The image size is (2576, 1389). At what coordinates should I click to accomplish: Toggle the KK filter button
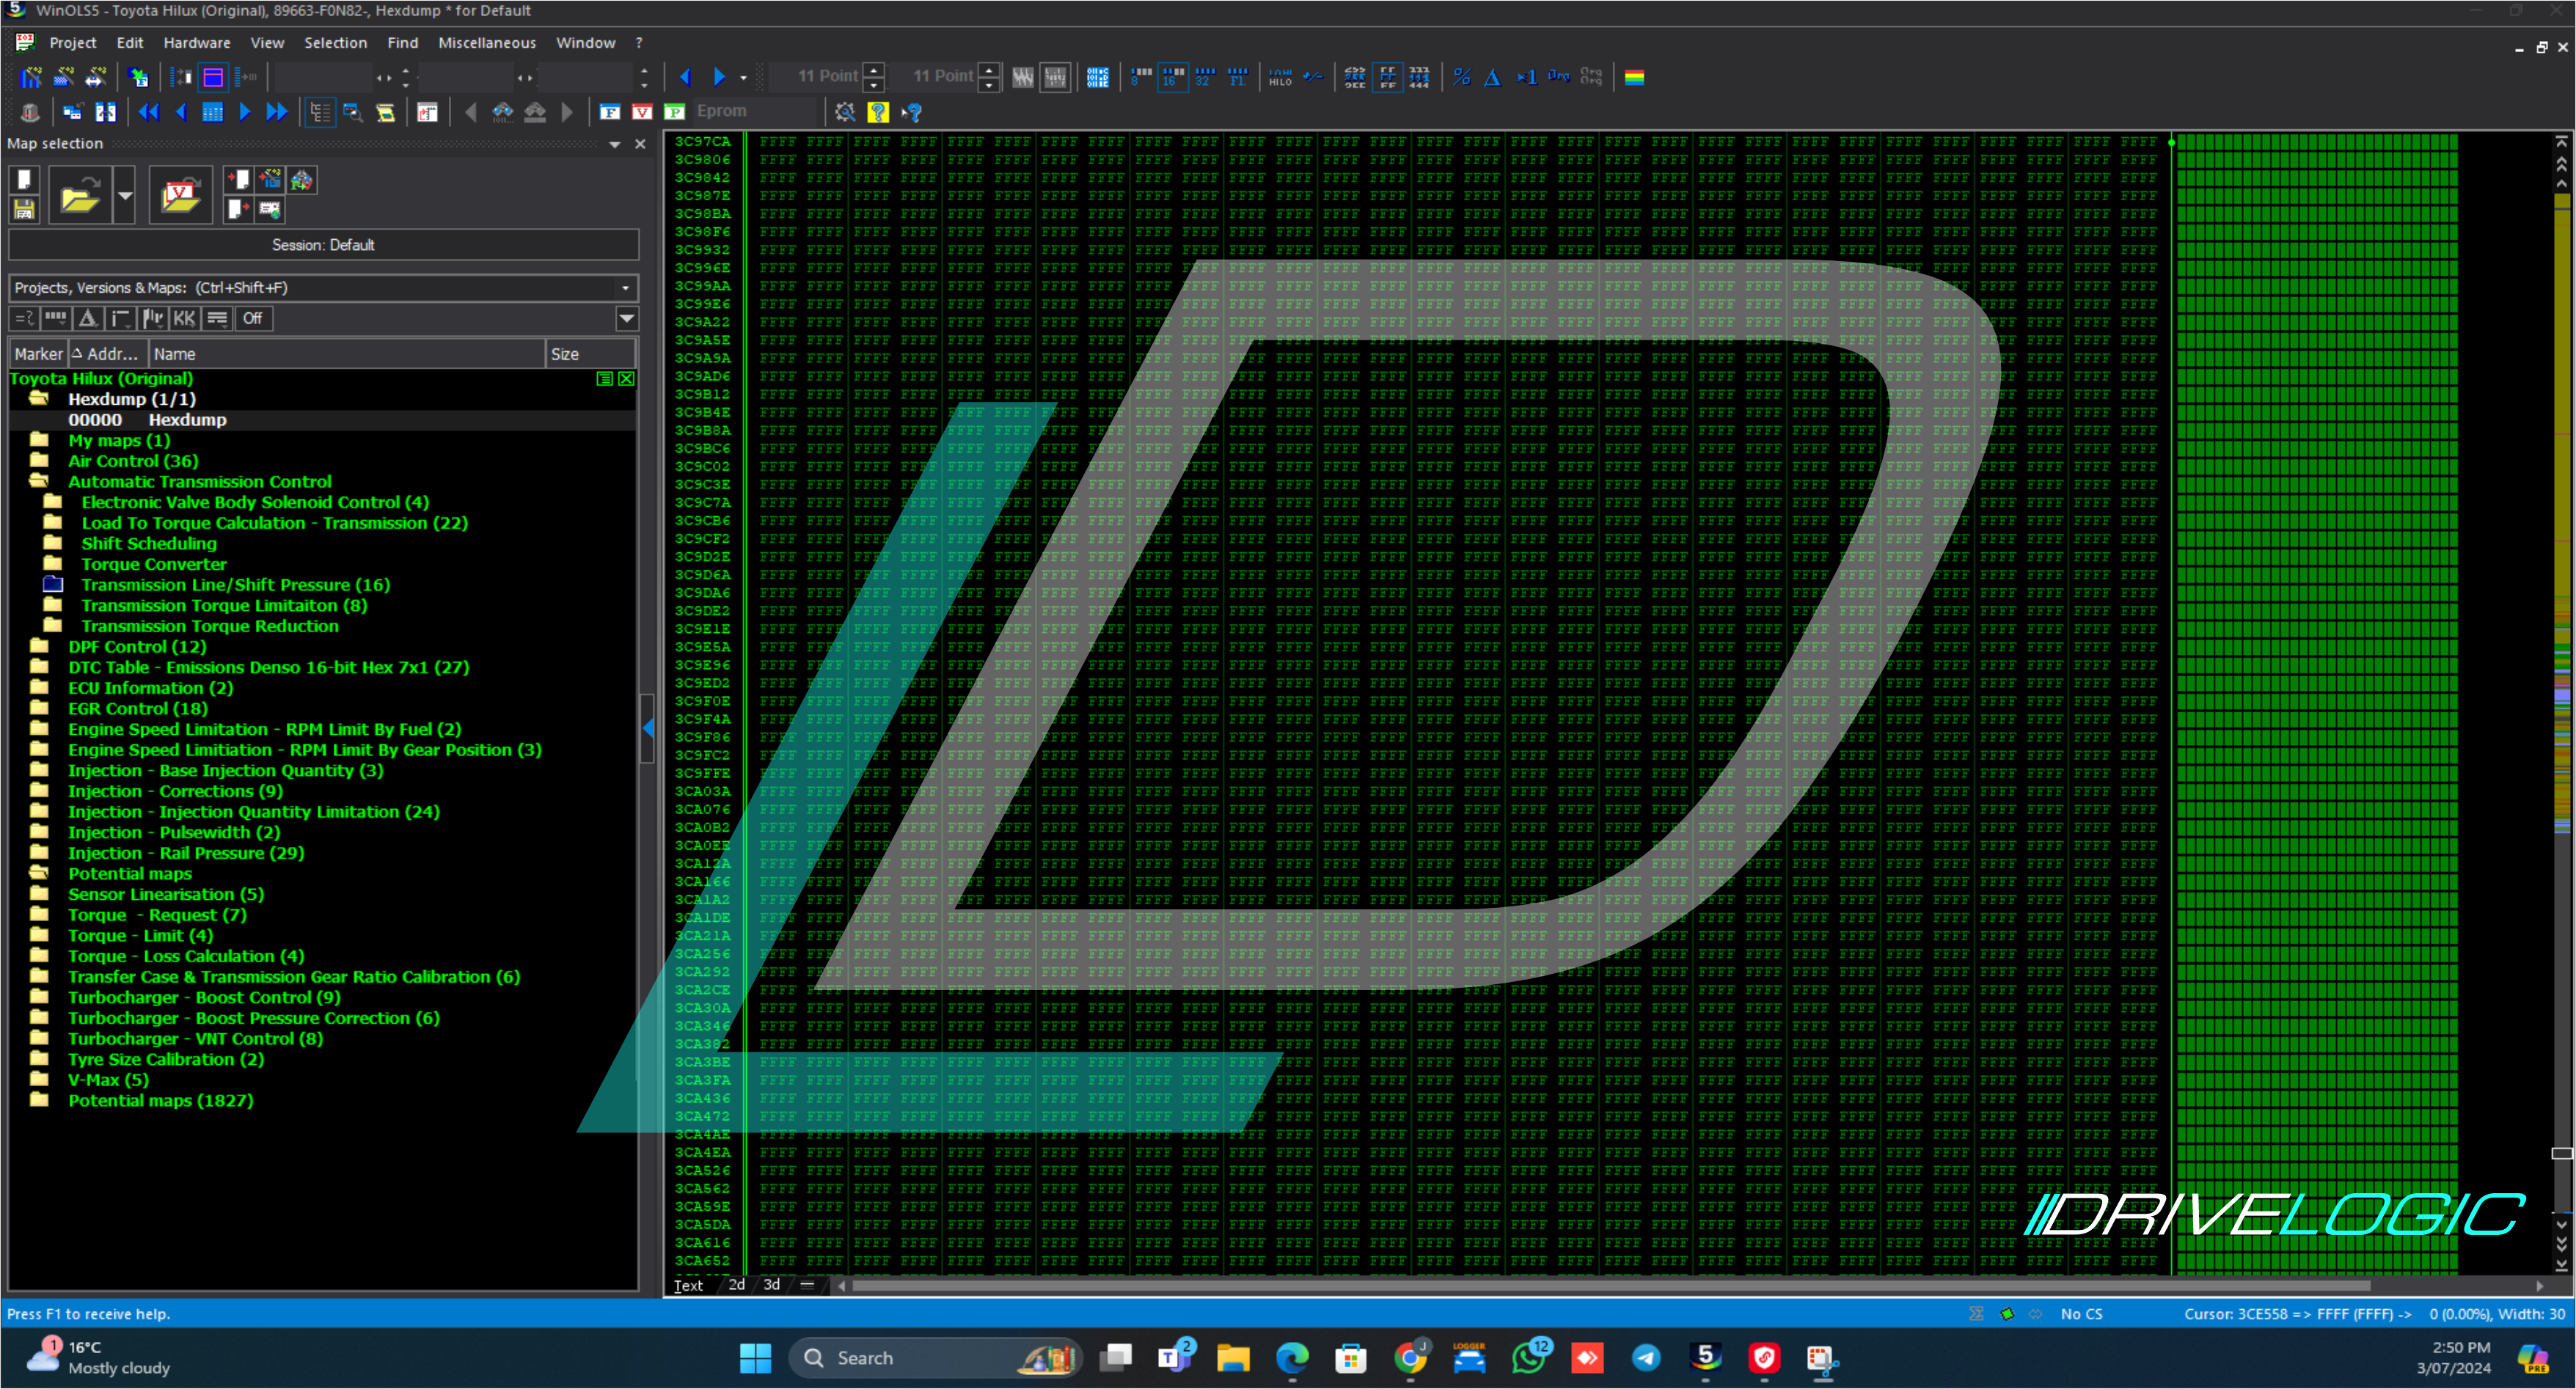(x=184, y=318)
